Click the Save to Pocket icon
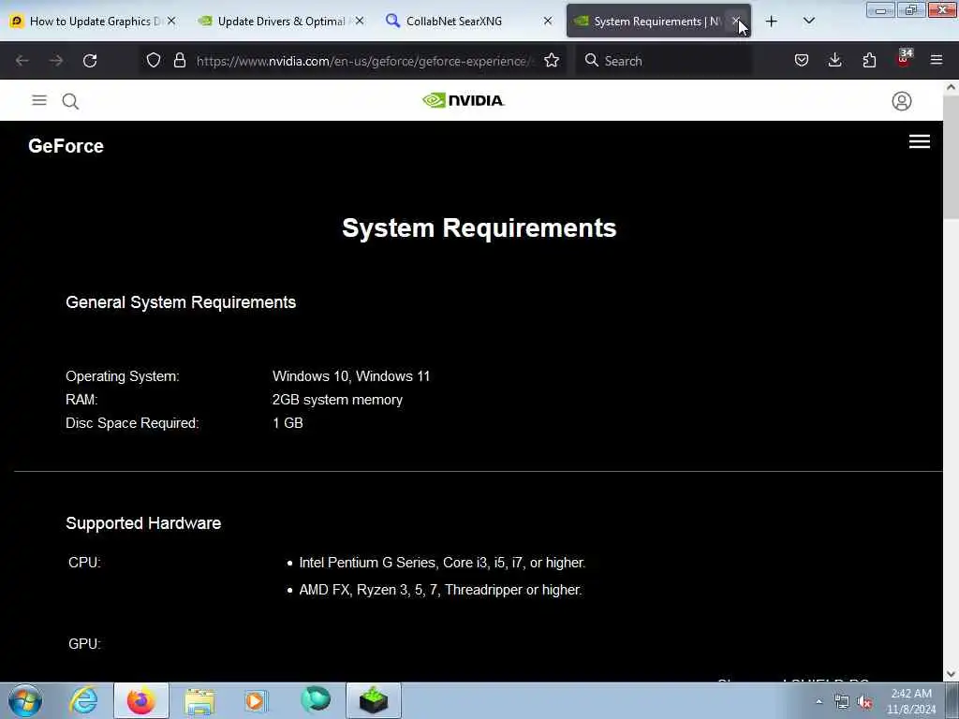The image size is (959, 719). (x=802, y=60)
